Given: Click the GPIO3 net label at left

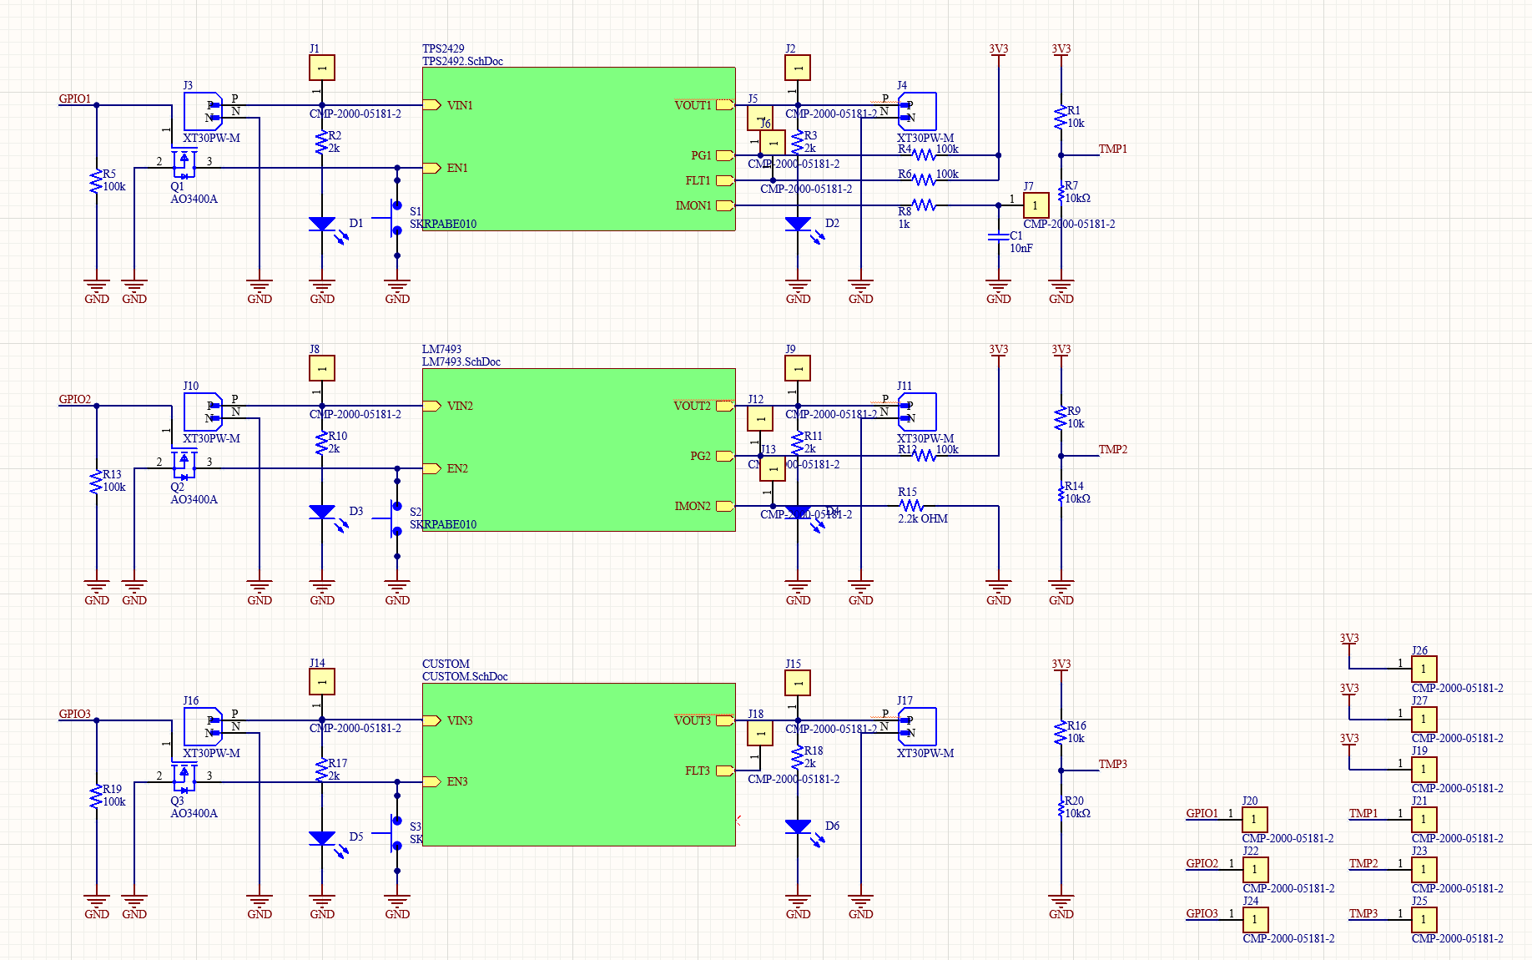Looking at the screenshot, I should coord(75,714).
